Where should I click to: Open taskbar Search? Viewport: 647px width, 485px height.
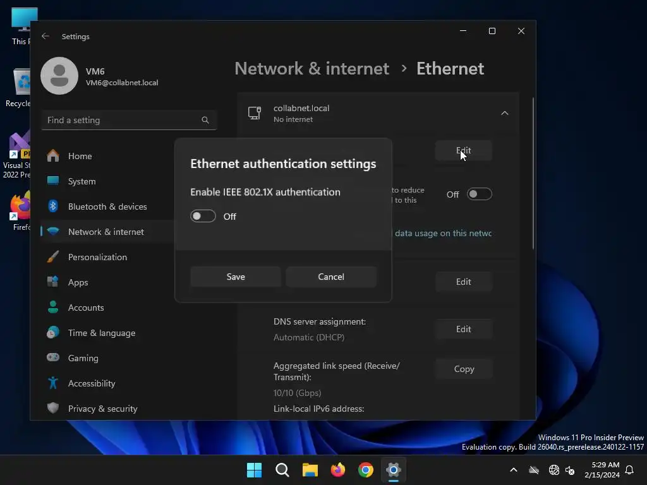282,470
